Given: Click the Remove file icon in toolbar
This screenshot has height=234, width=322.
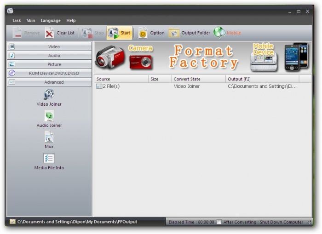Looking at the screenshot, I should (17, 33).
